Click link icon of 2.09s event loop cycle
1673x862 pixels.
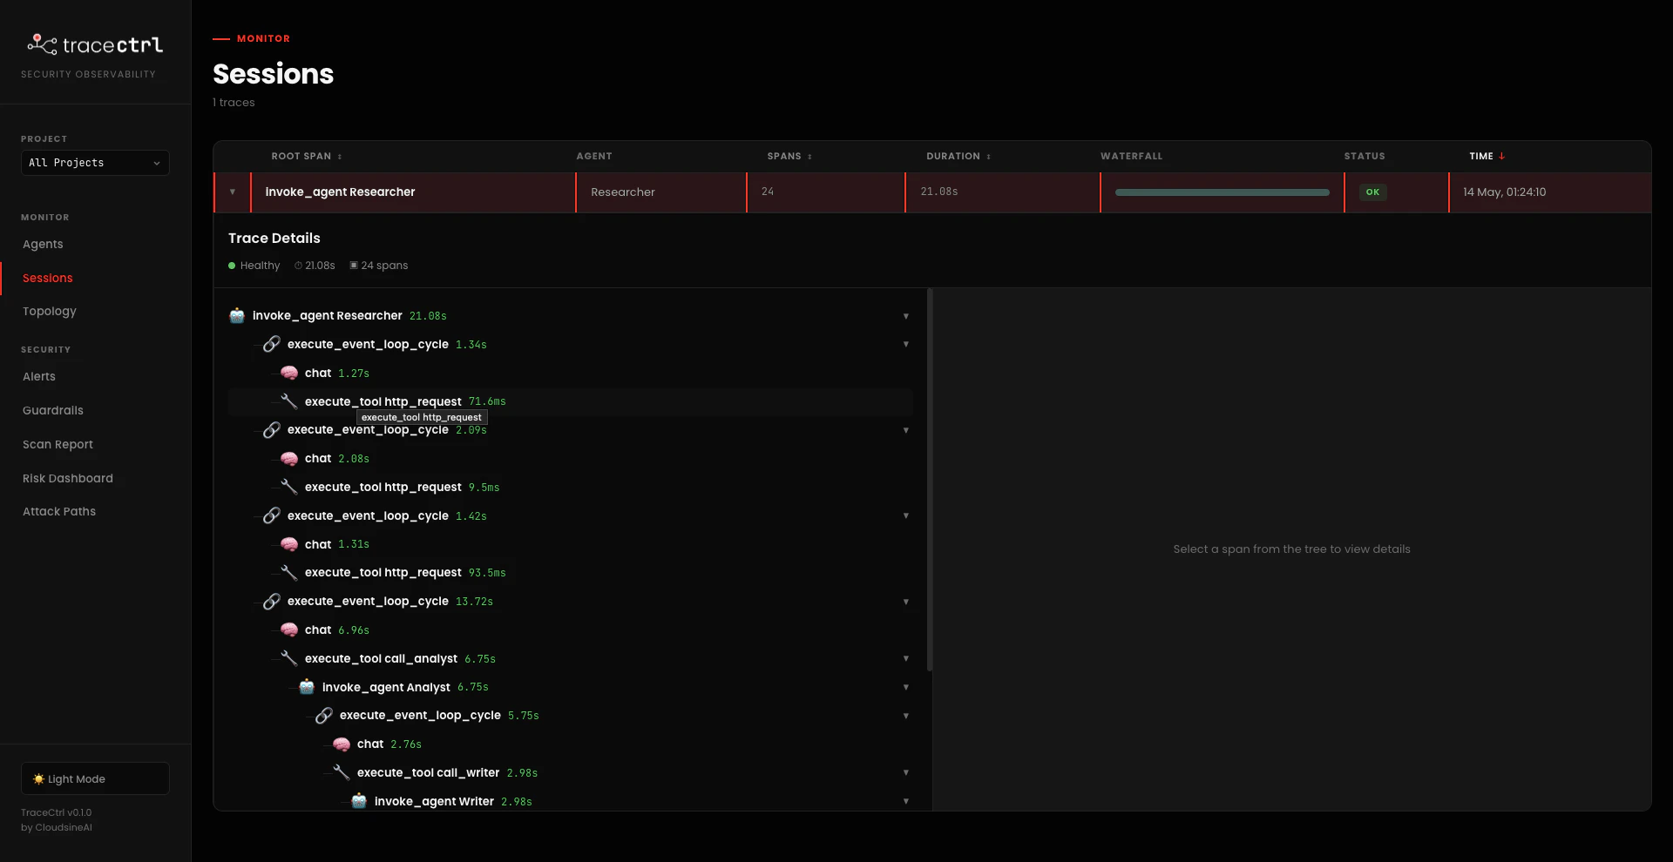click(x=272, y=430)
